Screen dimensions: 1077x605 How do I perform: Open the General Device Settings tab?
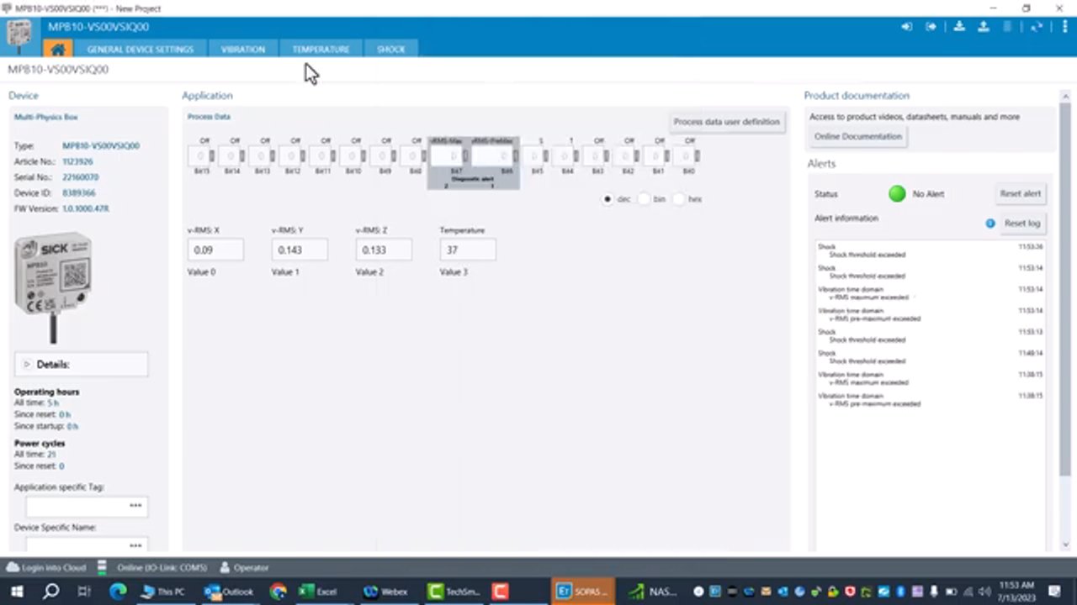[140, 49]
